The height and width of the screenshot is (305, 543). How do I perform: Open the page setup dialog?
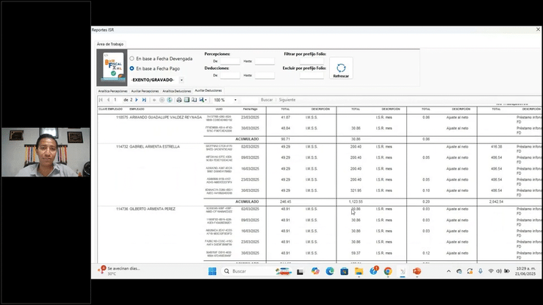[x=194, y=100]
